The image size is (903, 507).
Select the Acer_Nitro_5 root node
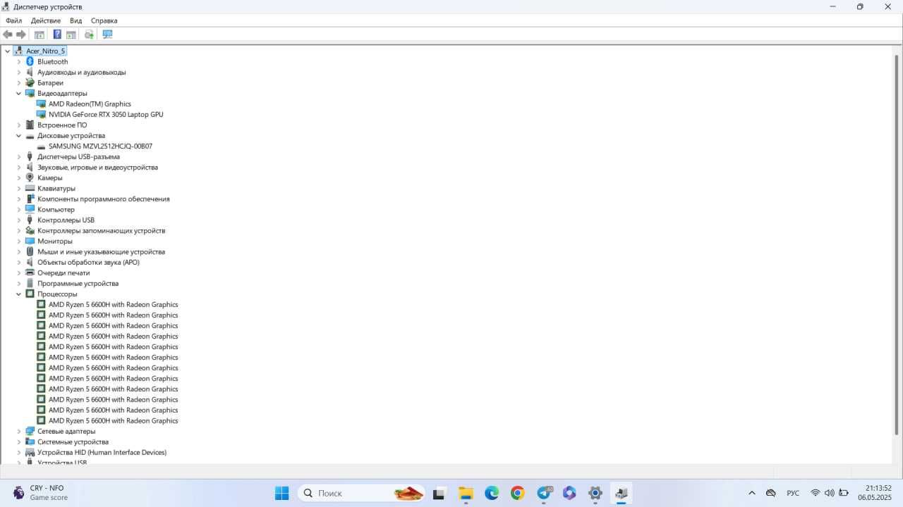(45, 51)
